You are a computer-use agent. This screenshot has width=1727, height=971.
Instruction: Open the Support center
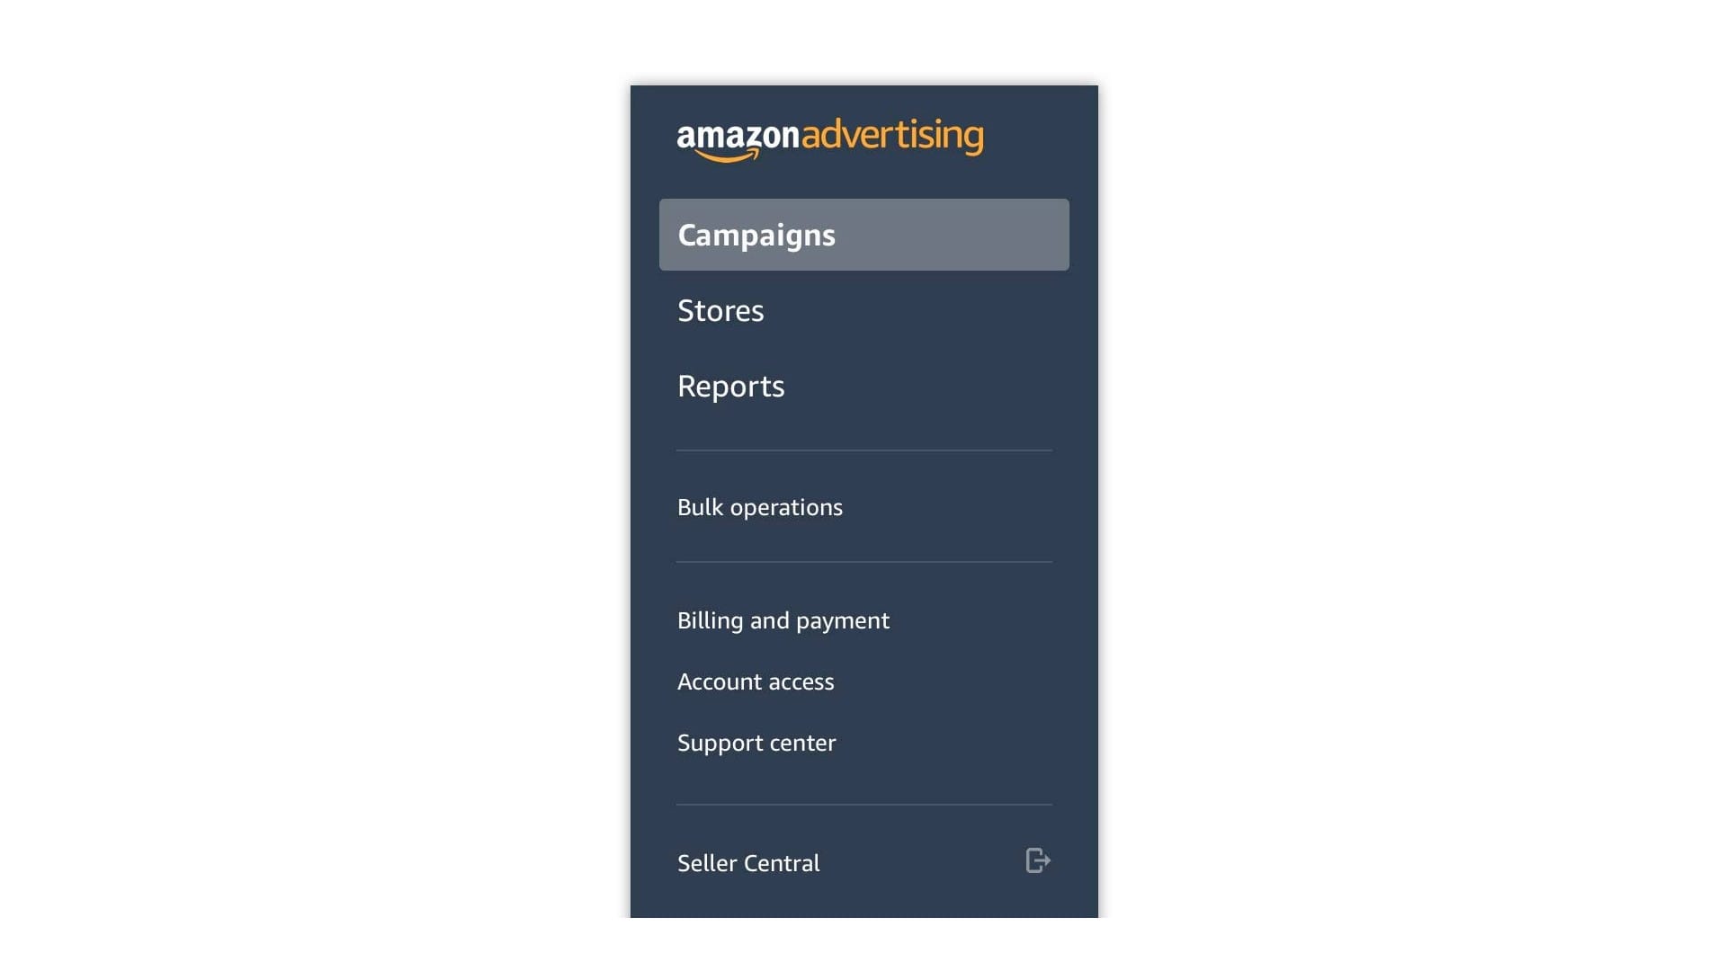(756, 741)
